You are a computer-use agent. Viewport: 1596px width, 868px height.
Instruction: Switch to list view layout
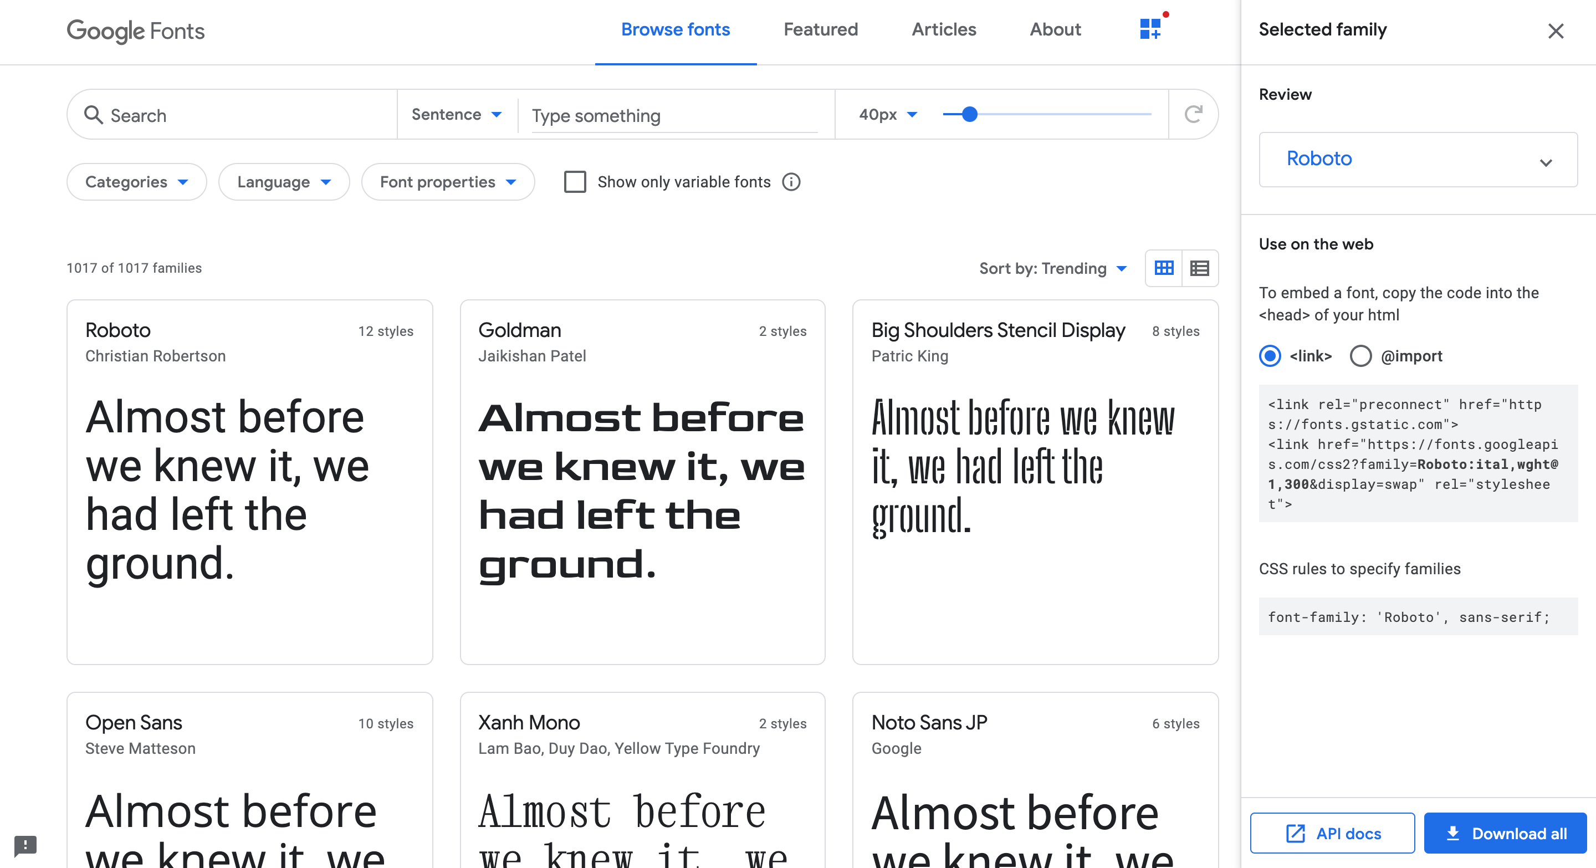click(x=1200, y=268)
